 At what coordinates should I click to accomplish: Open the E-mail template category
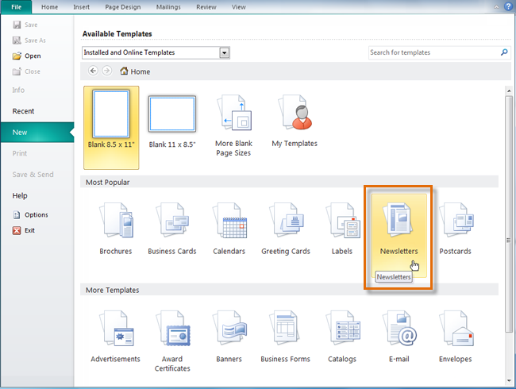pos(398,337)
